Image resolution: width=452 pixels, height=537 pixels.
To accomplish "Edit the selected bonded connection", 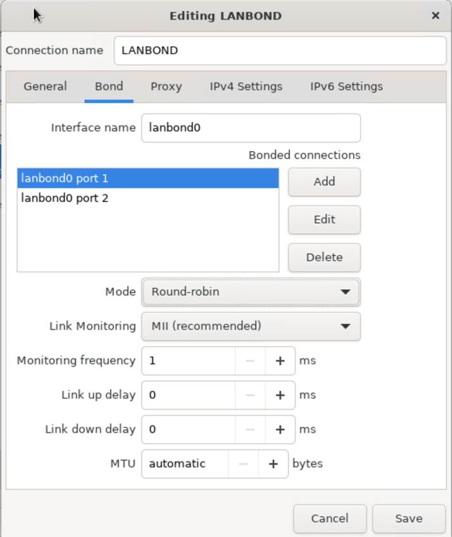I will tap(324, 219).
